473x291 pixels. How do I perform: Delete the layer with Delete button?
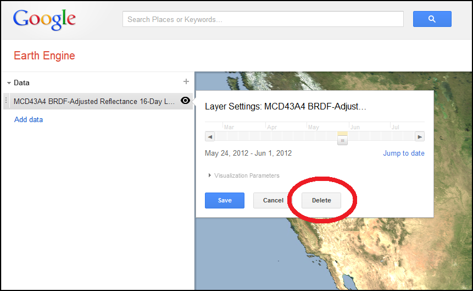click(x=321, y=200)
